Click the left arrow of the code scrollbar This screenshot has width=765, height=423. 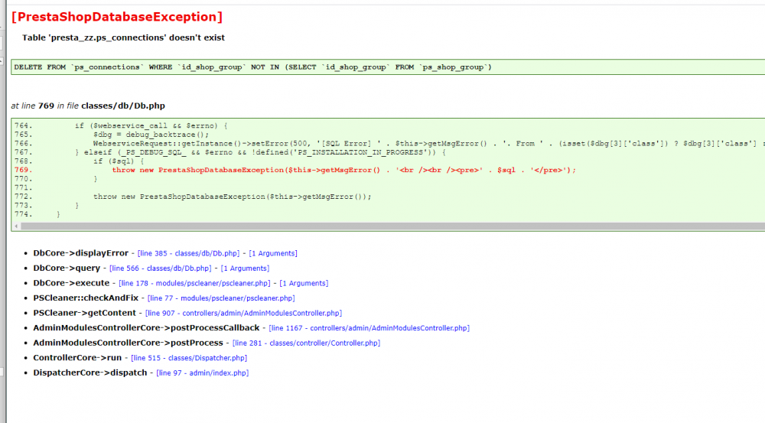point(16,226)
